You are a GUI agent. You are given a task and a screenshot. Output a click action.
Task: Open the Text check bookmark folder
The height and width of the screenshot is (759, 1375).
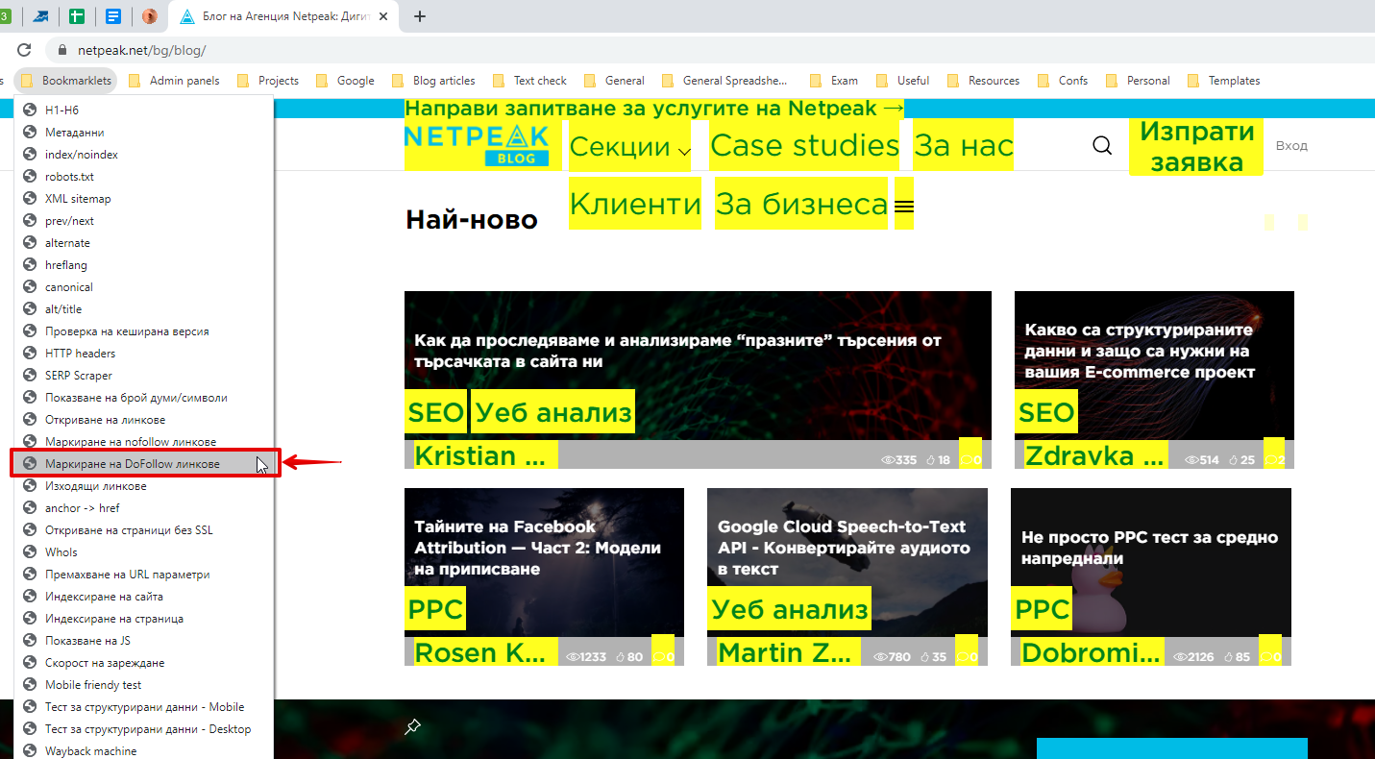(x=529, y=81)
